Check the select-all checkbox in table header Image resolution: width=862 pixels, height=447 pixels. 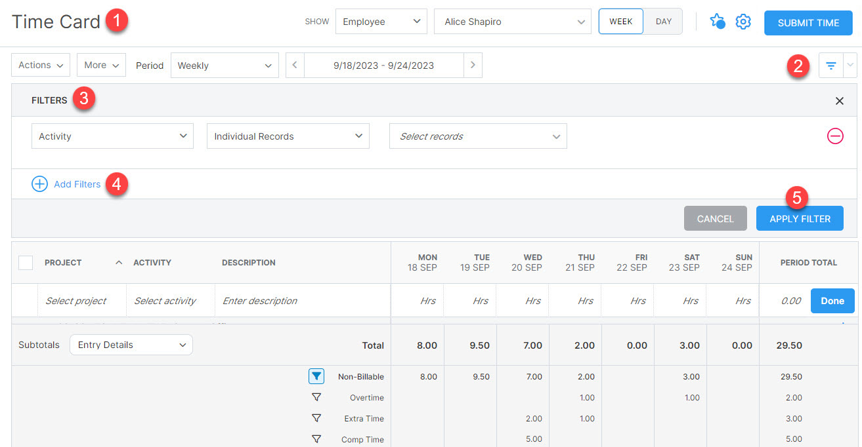pyautogui.click(x=25, y=262)
